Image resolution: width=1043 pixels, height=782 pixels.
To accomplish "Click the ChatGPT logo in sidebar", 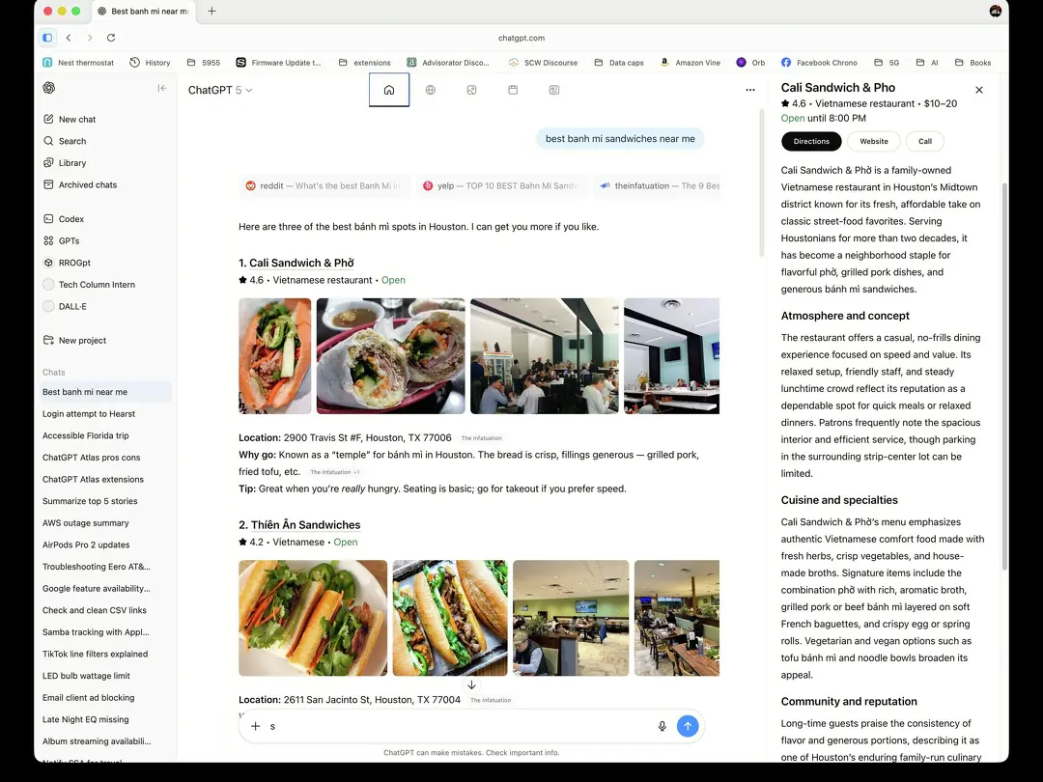I will tap(49, 88).
